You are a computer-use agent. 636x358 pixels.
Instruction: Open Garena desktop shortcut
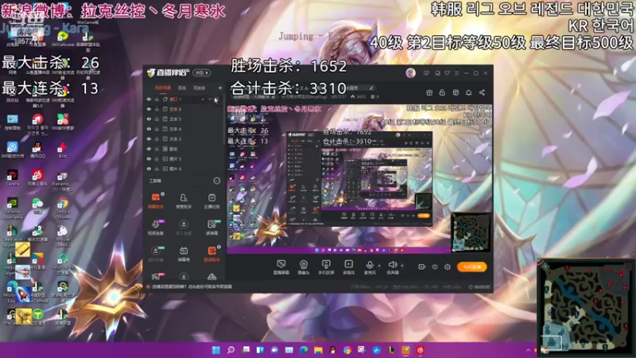click(x=12, y=177)
